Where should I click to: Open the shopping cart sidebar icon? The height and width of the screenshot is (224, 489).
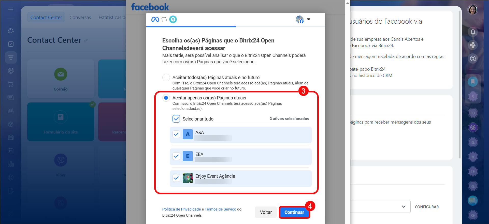tap(11, 84)
